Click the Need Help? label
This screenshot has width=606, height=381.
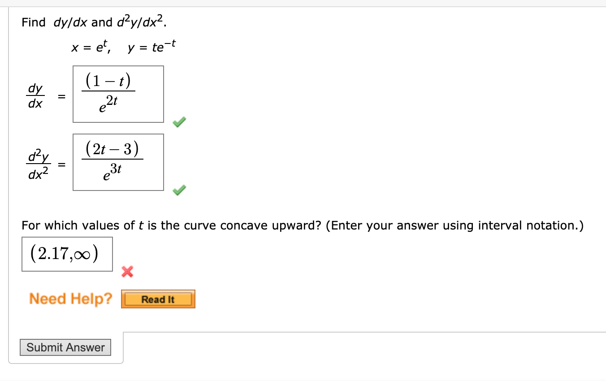pyautogui.click(x=70, y=299)
